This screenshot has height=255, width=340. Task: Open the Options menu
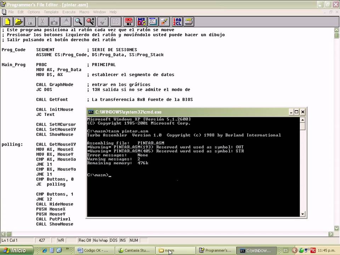click(34, 12)
